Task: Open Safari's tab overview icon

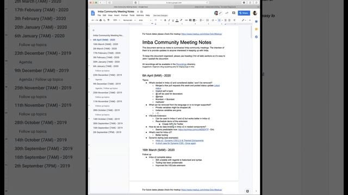Action: pos(256,3)
